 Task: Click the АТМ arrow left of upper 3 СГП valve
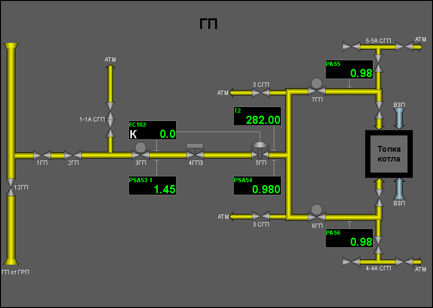click(241, 93)
